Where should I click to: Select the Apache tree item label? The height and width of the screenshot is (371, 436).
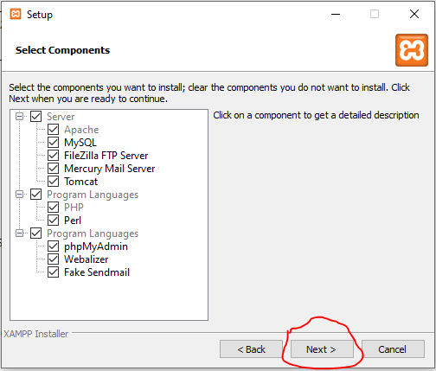pyautogui.click(x=81, y=130)
